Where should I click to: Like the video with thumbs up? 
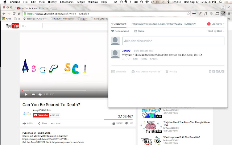pyautogui.click(x=113, y=123)
